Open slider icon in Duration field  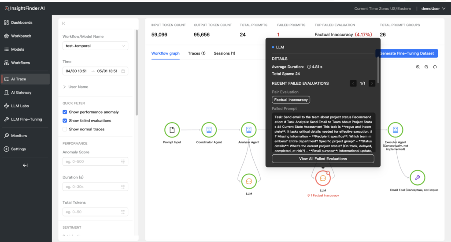123,187
